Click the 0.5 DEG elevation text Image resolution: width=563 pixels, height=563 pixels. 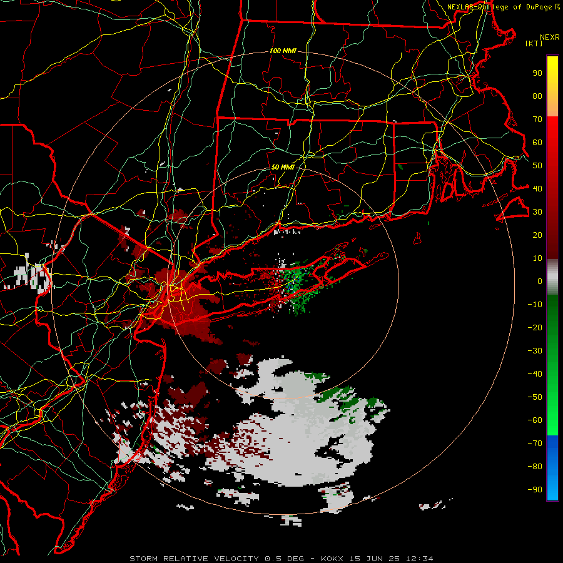click(x=285, y=559)
